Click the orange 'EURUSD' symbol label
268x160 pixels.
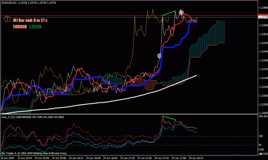[20, 27]
